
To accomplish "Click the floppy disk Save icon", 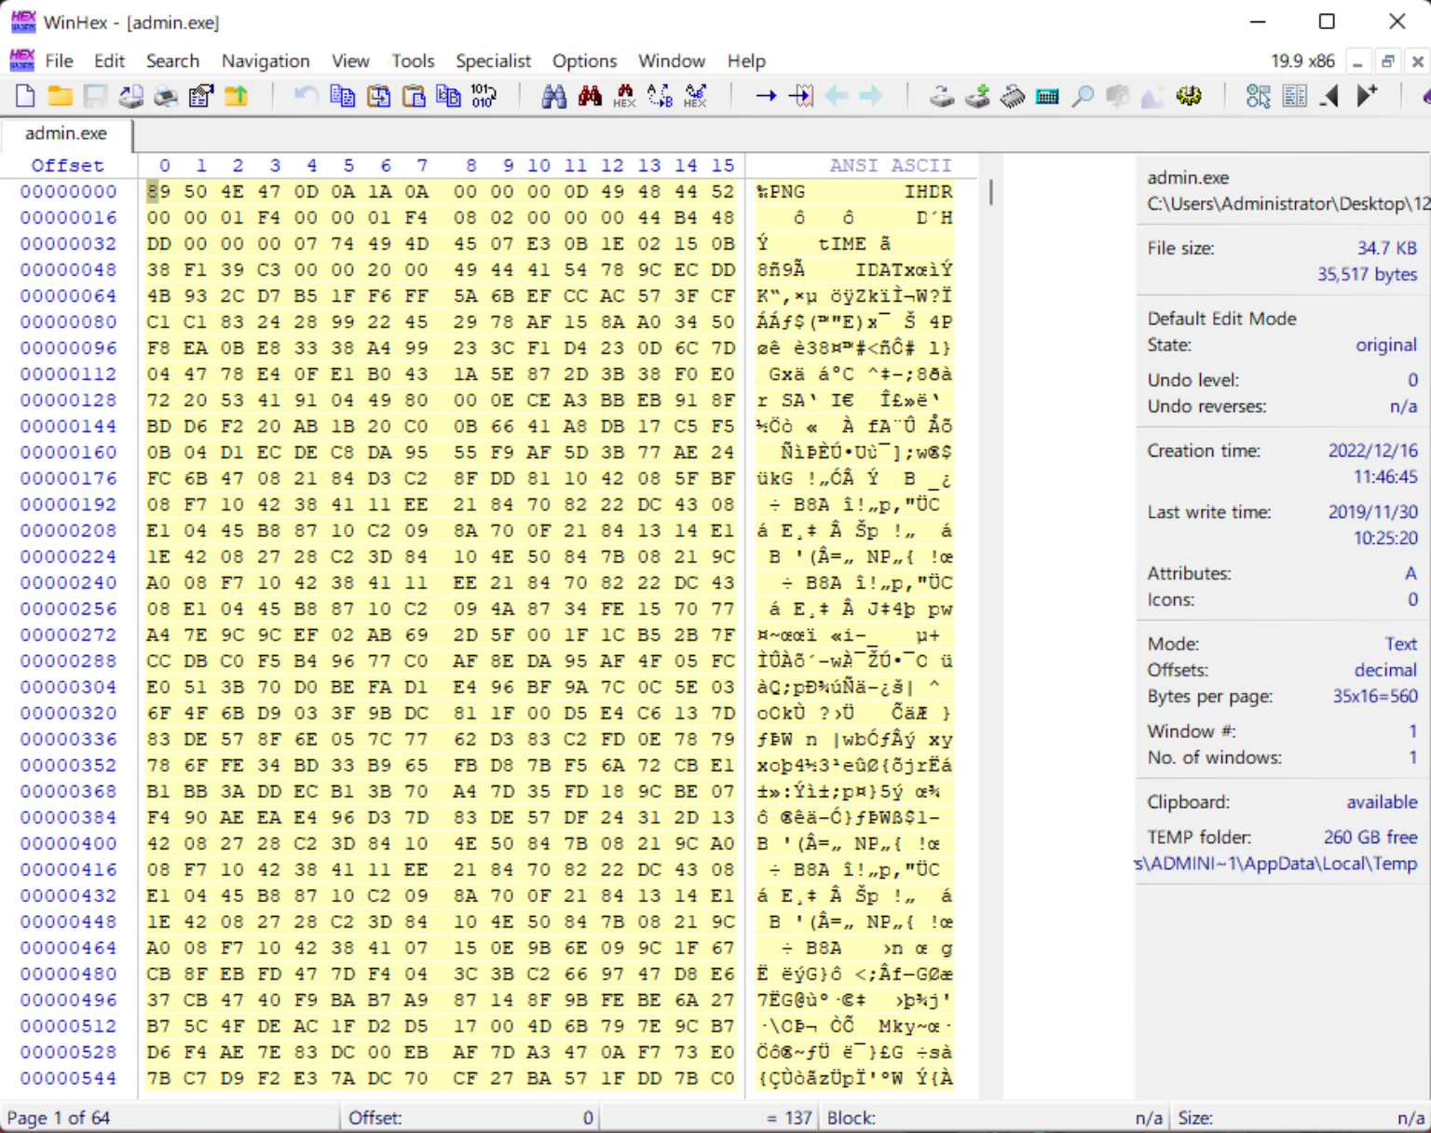I will pos(95,95).
